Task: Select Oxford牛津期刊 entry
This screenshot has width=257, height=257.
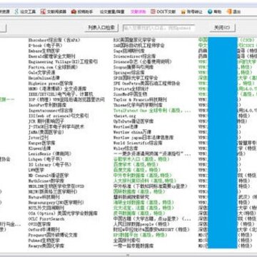Action: (x=44, y=230)
